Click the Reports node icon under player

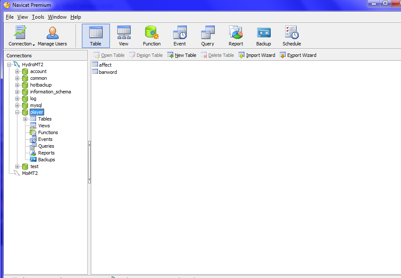coord(33,153)
